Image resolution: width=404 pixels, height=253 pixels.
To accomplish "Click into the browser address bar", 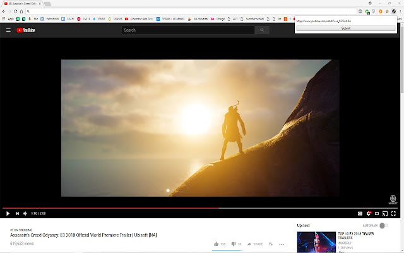I will click(x=191, y=11).
